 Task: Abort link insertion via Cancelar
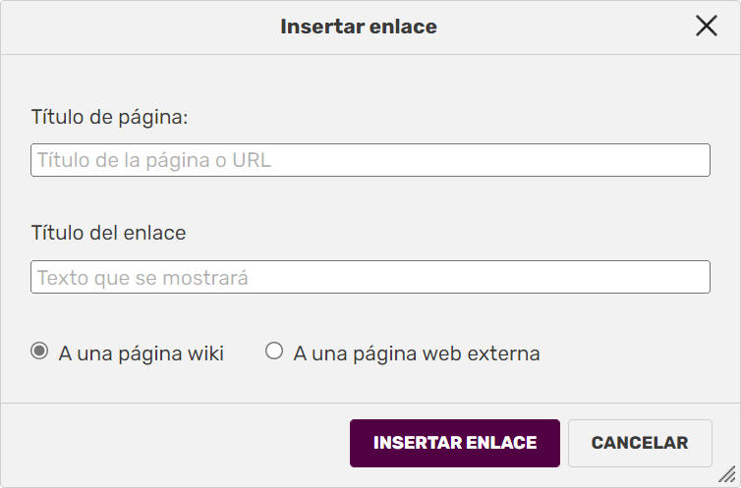pyautogui.click(x=640, y=443)
